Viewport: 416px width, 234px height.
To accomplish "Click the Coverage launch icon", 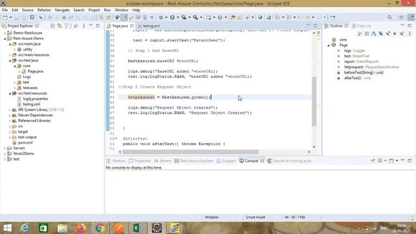I will (x=184, y=18).
